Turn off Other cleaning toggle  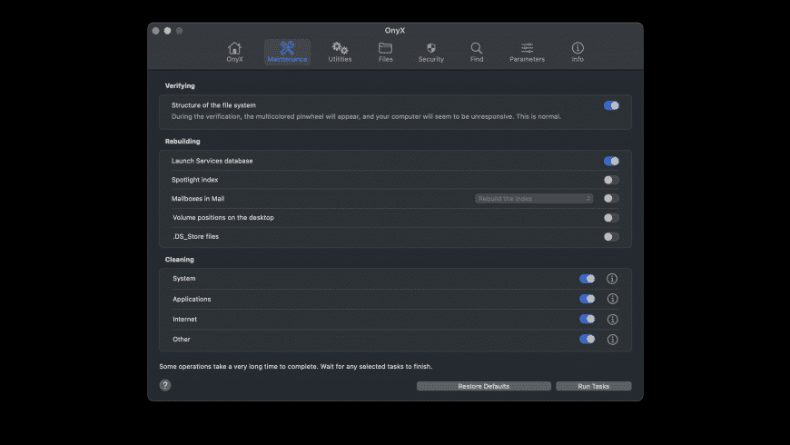[x=587, y=339]
